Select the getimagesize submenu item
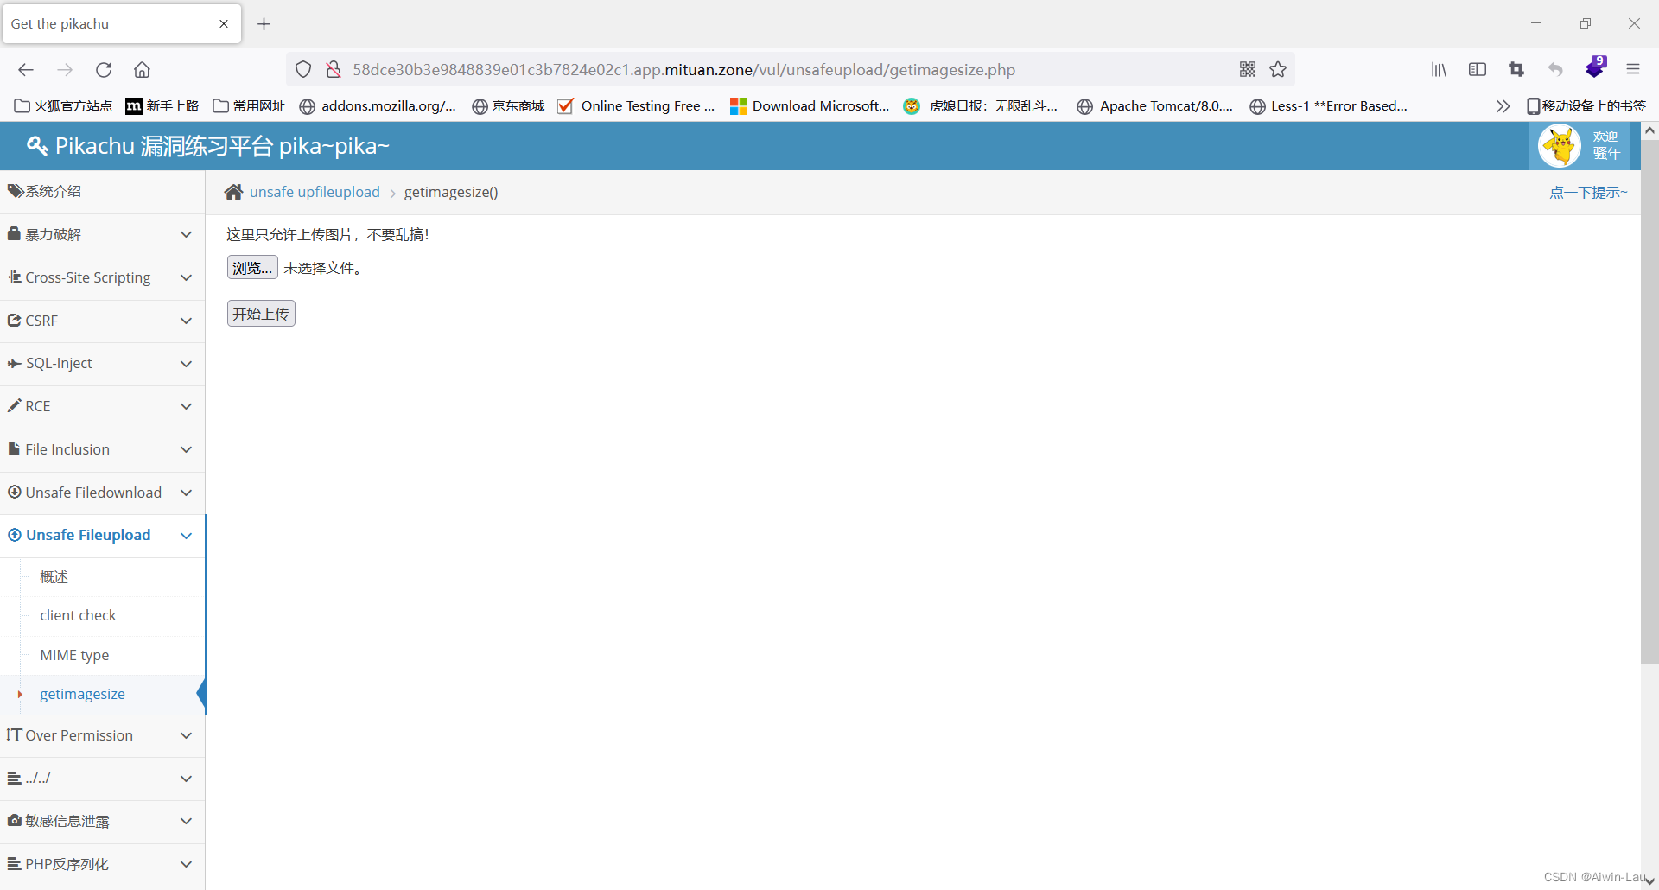 click(x=82, y=695)
